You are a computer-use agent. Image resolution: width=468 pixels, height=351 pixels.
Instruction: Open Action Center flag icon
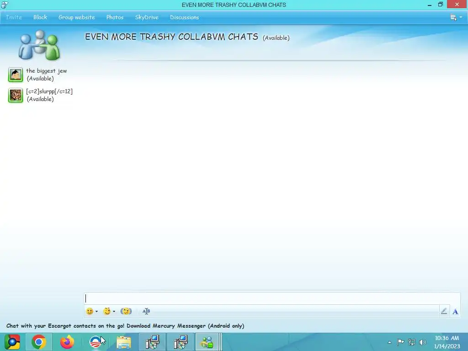tap(400, 342)
